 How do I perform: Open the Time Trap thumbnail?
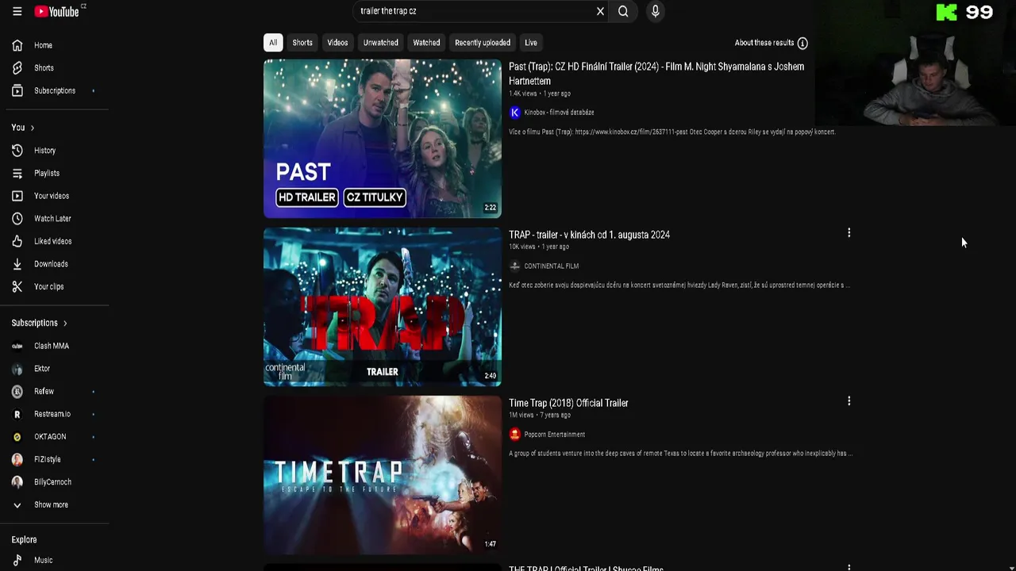point(383,475)
